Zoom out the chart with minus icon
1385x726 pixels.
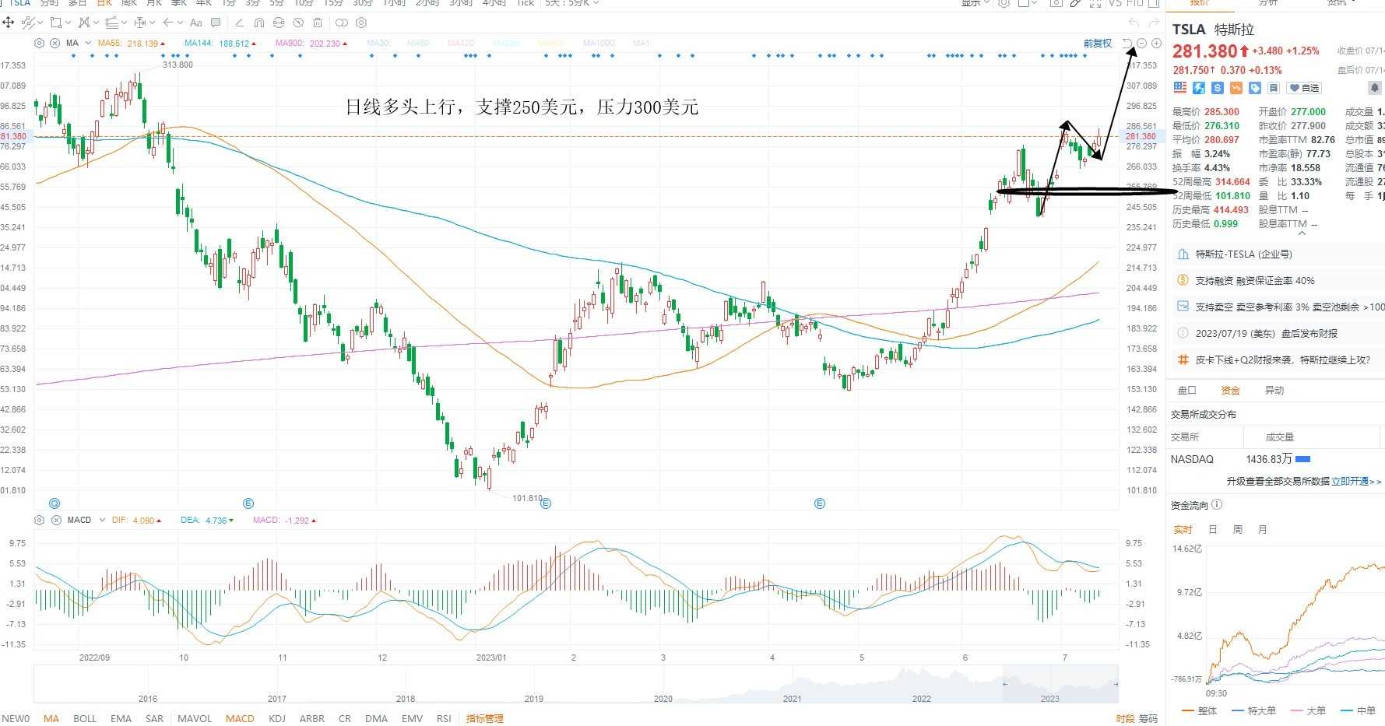[1142, 44]
